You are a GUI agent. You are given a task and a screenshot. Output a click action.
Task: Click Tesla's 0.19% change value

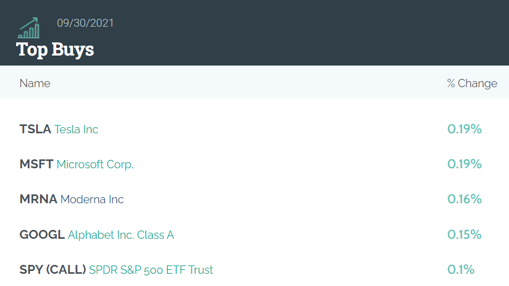(464, 129)
